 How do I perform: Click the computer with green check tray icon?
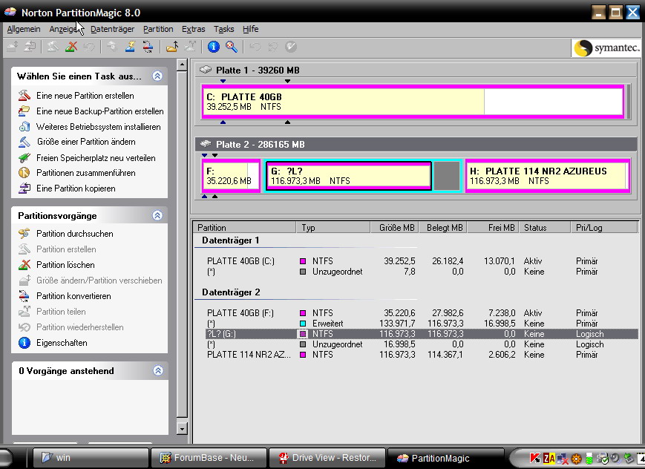pos(603,458)
